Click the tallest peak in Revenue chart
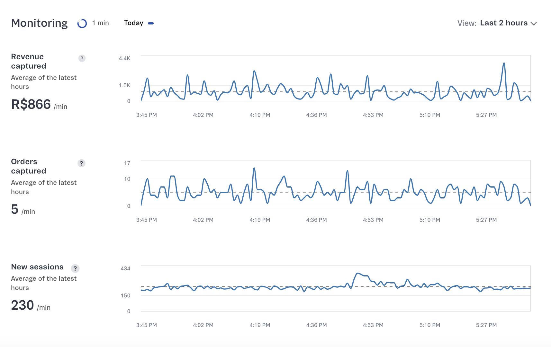 504,63
